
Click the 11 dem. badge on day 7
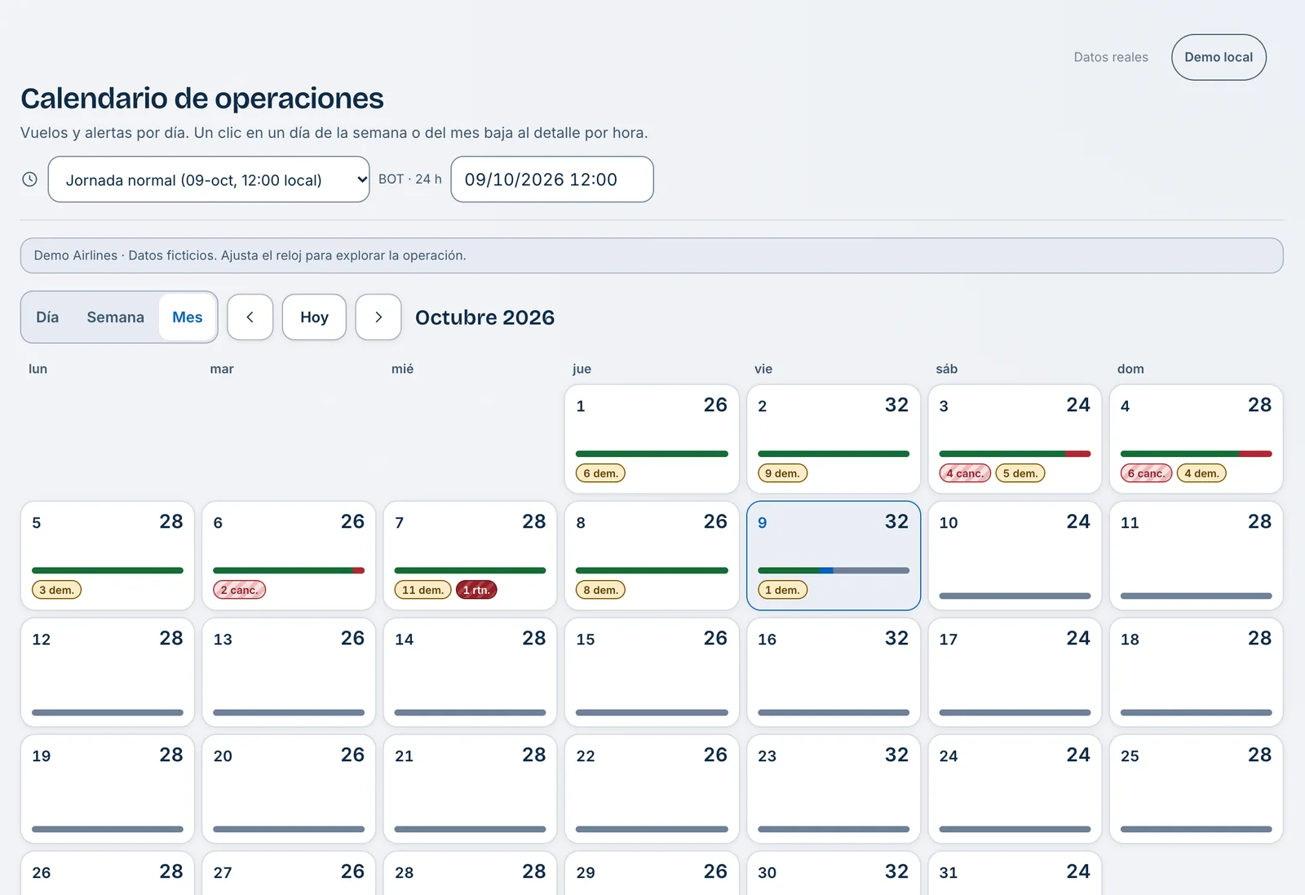coord(422,590)
